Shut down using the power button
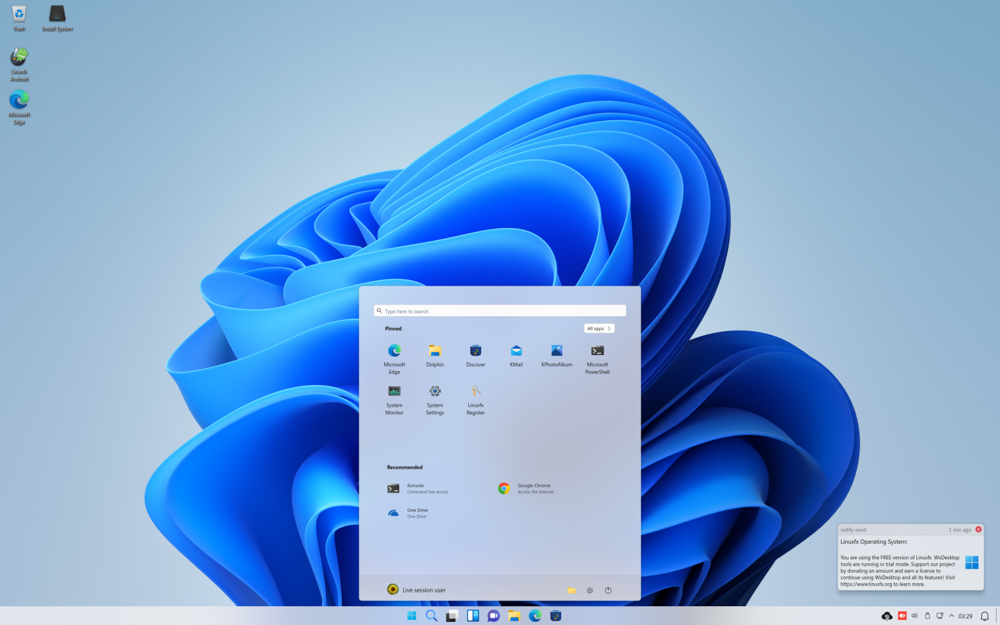The width and height of the screenshot is (1000, 625). [608, 590]
